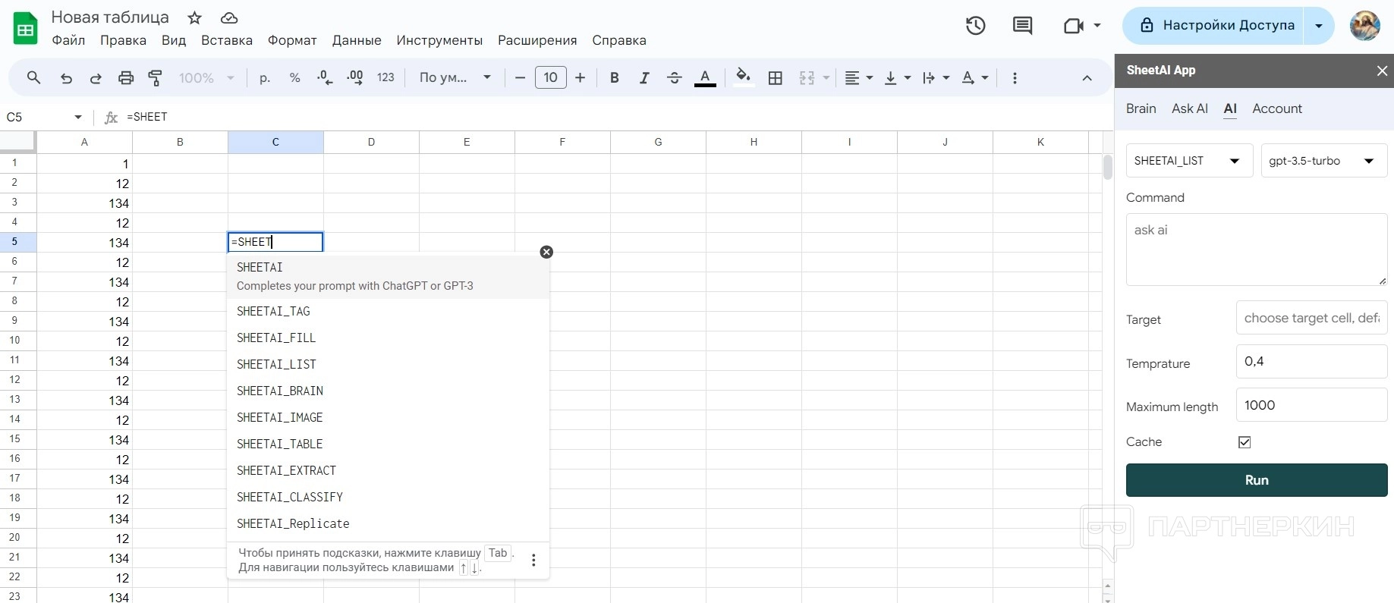Star the document title
1394x603 pixels.
coord(195,17)
